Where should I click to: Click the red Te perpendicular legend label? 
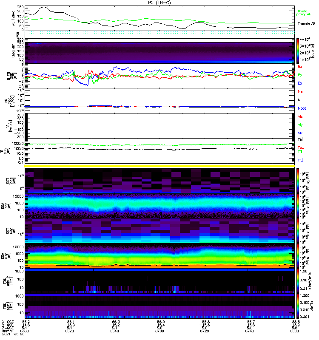(301, 147)
